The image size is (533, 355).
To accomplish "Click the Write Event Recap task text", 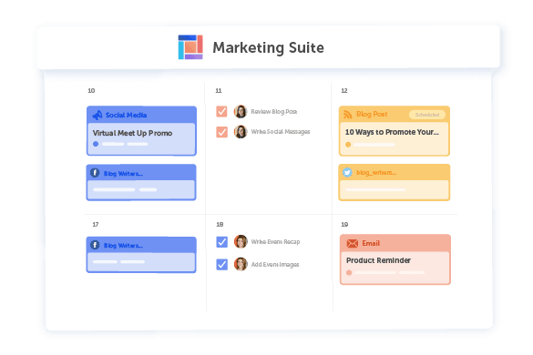I will [x=275, y=241].
